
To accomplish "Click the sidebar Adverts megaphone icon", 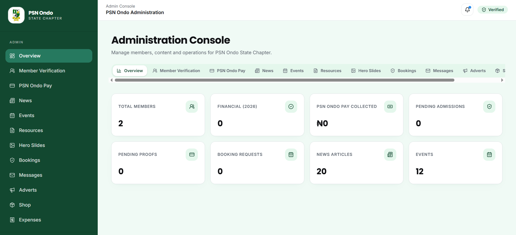I will (x=12, y=190).
